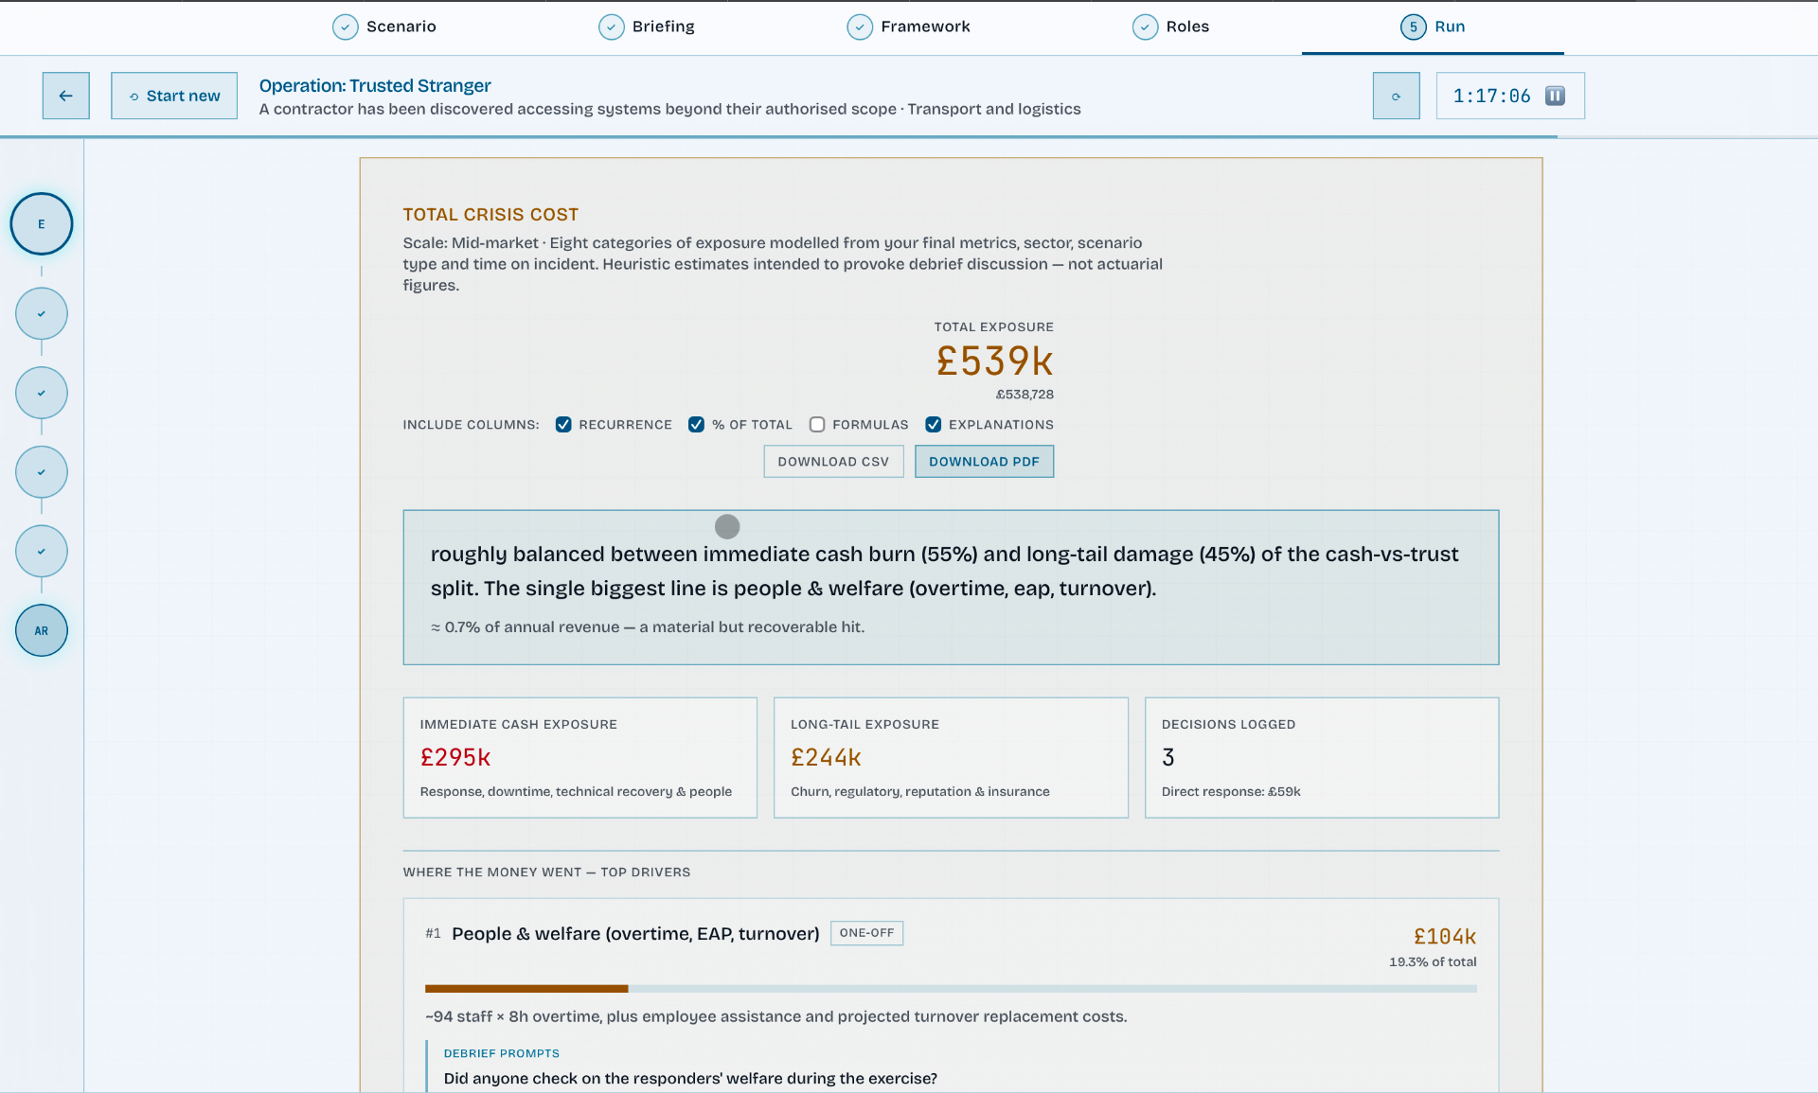
Task: Uncheck the Explanations column checkbox
Action: (x=934, y=425)
